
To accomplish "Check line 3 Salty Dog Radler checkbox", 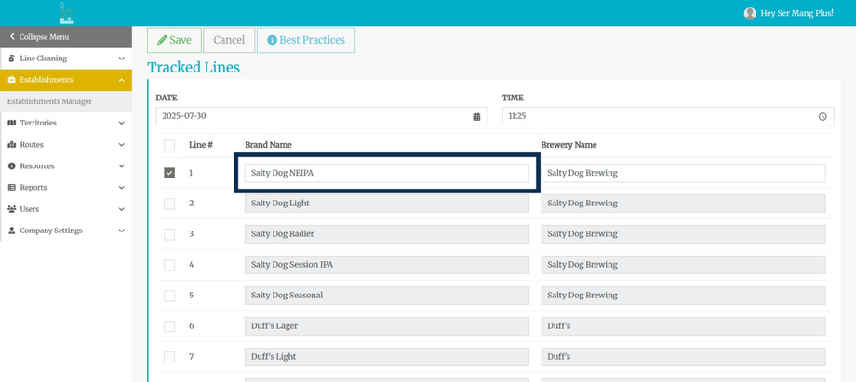I will 169,234.
